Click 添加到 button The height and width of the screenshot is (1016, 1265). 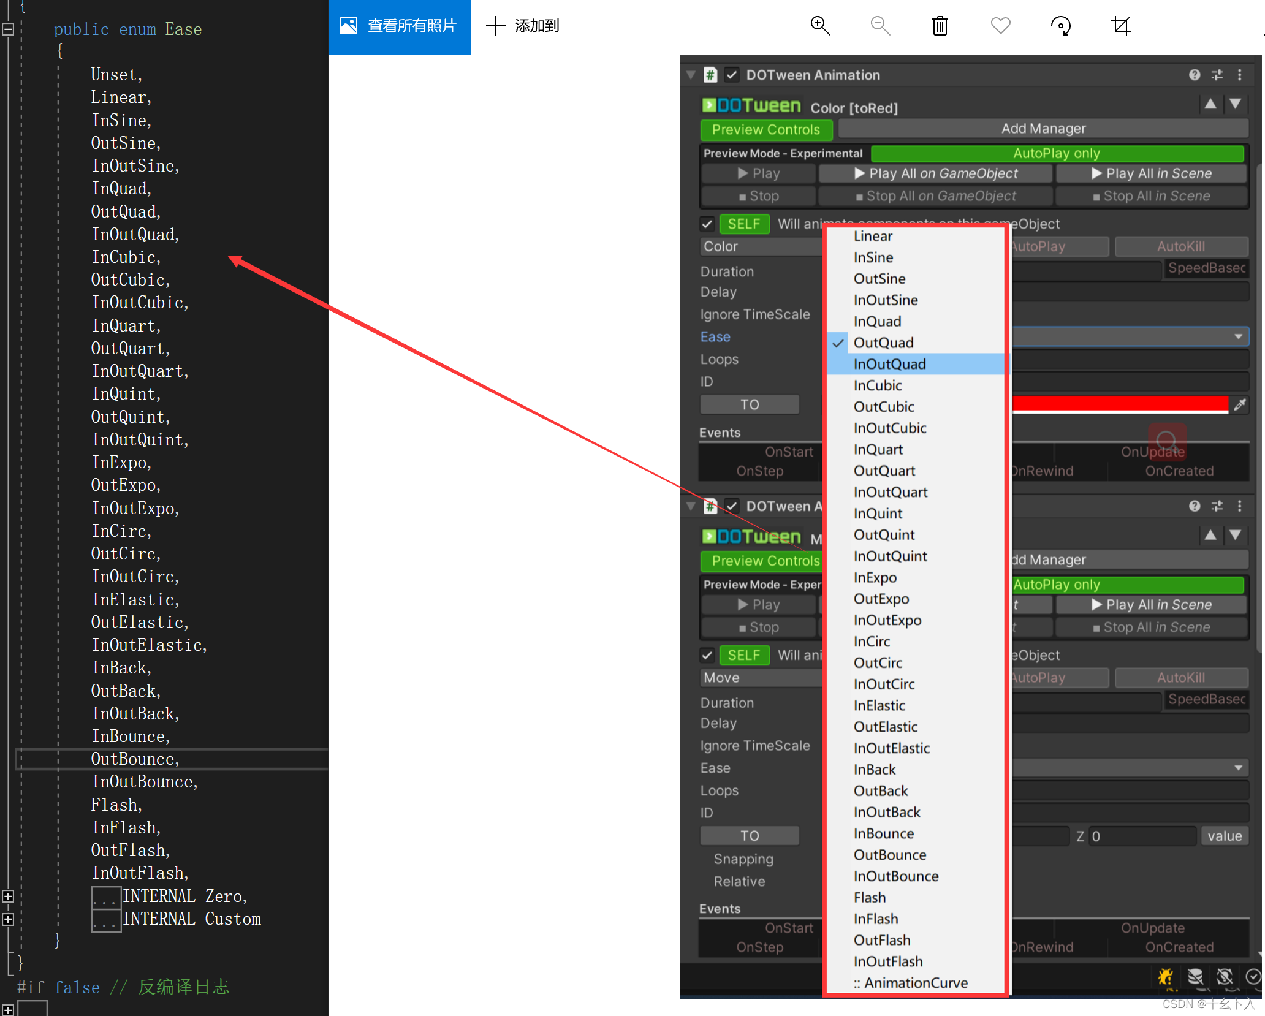point(523,26)
